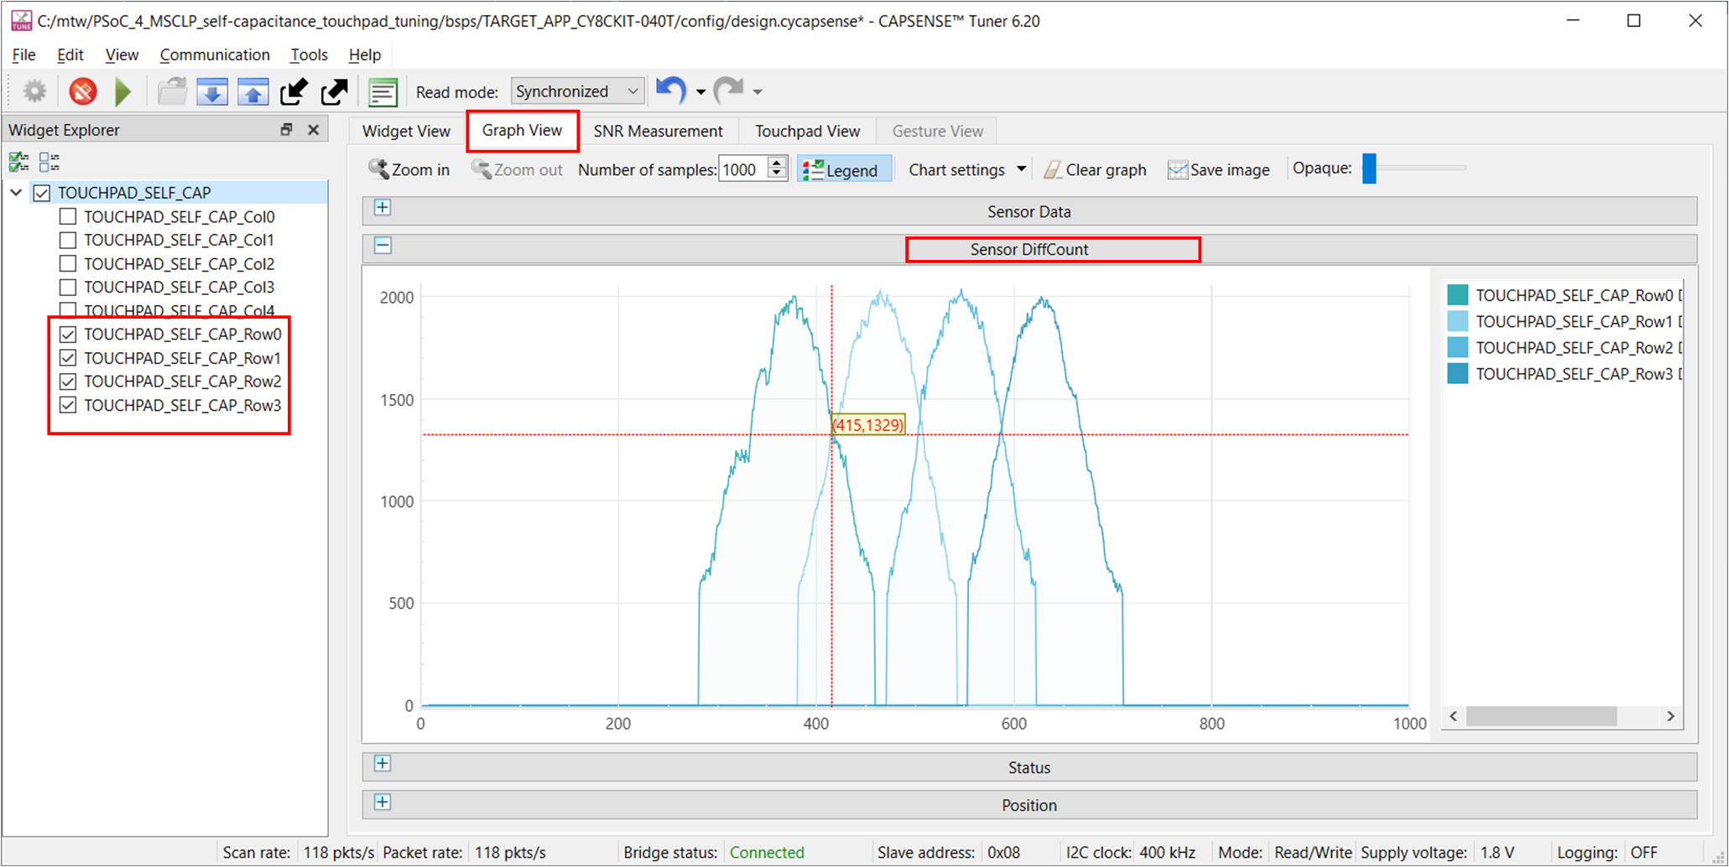Switch to the Touchpad View tab
The image size is (1729, 867).
click(807, 131)
